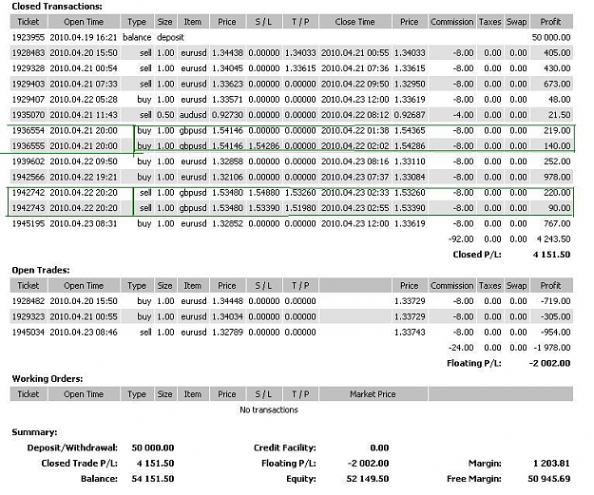Select ticket number 1942566
Screen dimensions: 594x495
(29, 177)
